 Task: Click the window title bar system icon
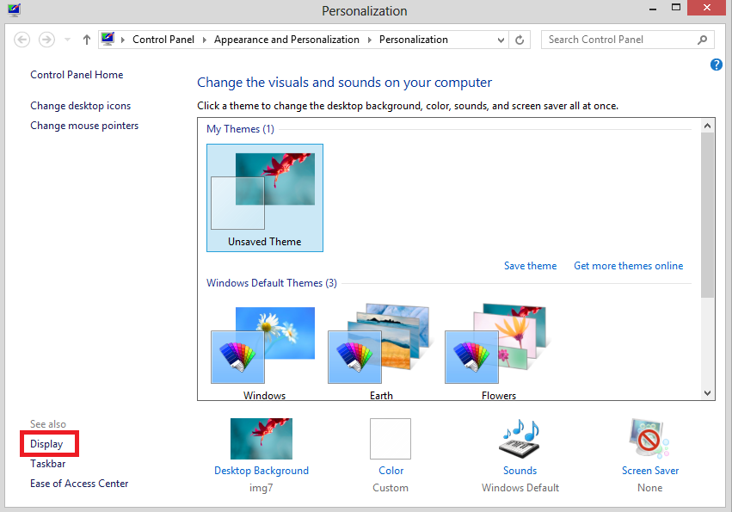pos(15,9)
